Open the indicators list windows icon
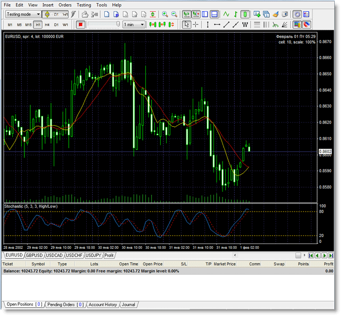The height and width of the screenshot is (317, 346). (266, 14)
